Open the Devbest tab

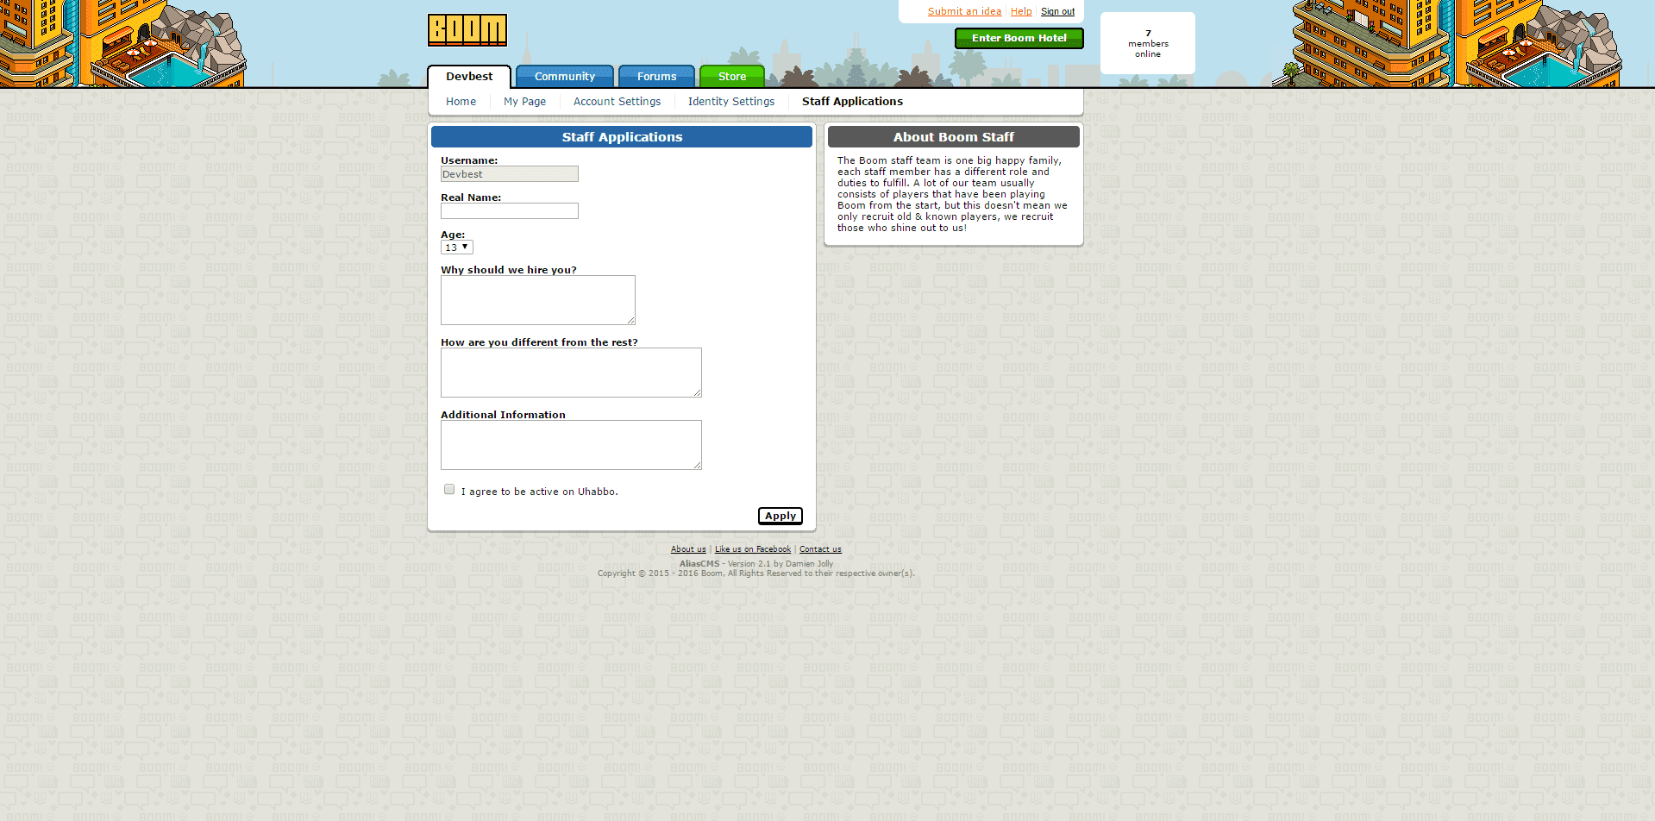point(469,77)
